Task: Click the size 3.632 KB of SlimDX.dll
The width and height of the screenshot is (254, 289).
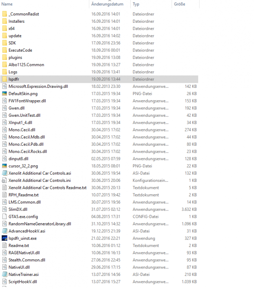Action: pos(189,209)
